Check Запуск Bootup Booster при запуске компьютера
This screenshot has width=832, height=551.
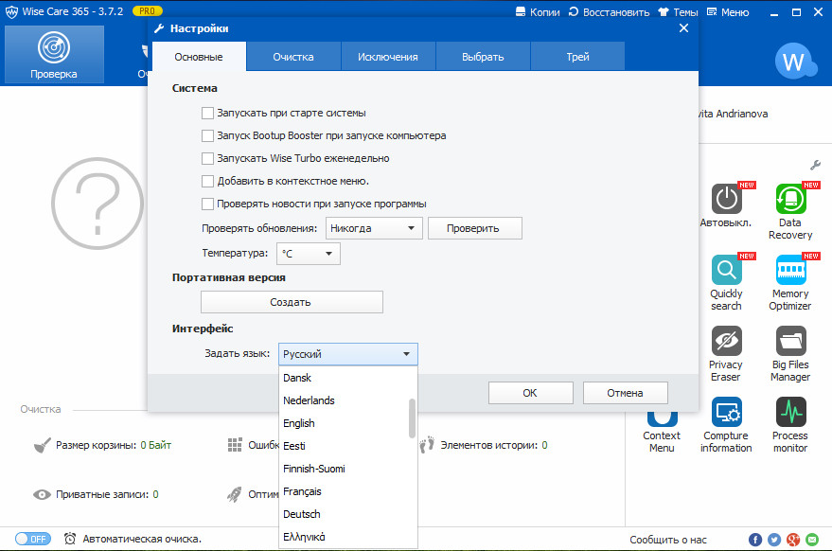(x=207, y=136)
